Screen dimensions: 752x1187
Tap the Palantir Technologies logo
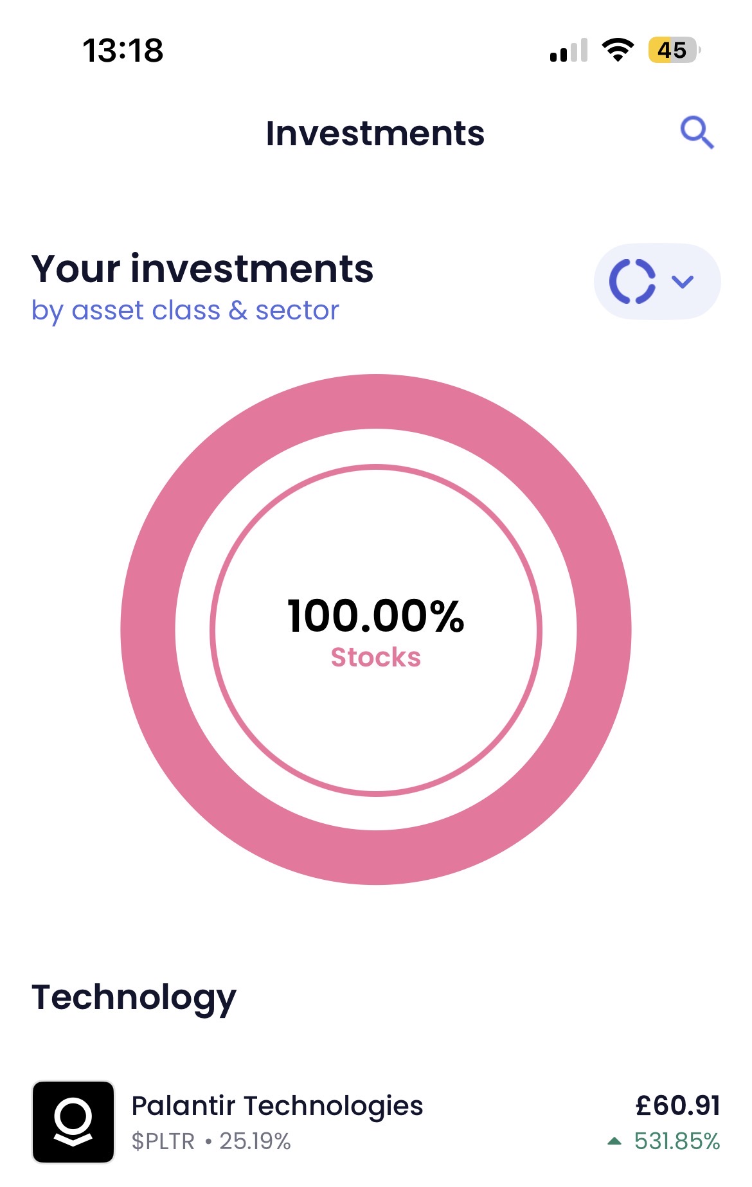tap(73, 1122)
